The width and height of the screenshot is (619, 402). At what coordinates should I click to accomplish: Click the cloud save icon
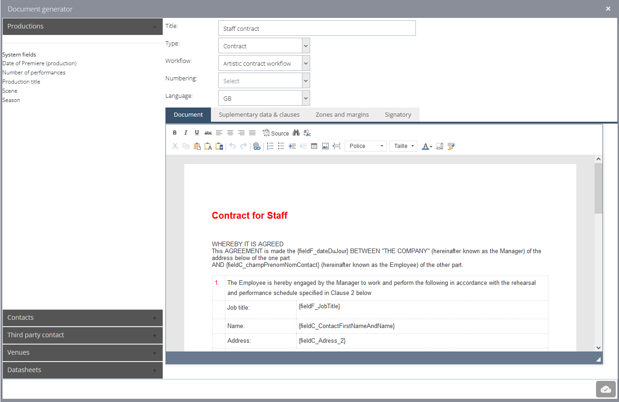(x=606, y=389)
